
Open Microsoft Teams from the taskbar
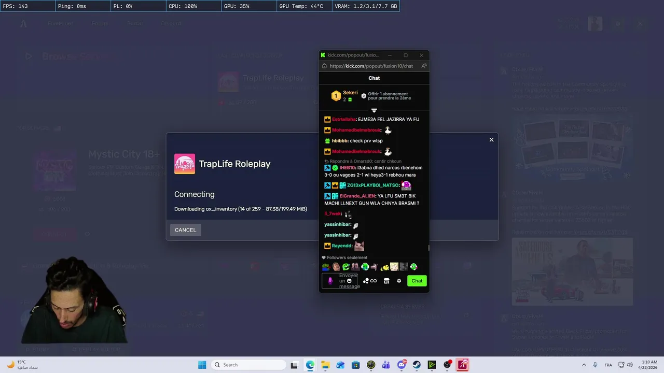click(x=386, y=365)
